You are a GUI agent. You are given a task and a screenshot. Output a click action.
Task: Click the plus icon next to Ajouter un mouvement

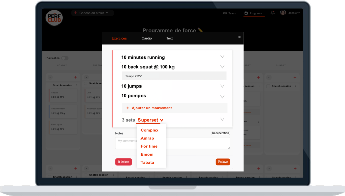pyautogui.click(x=128, y=108)
